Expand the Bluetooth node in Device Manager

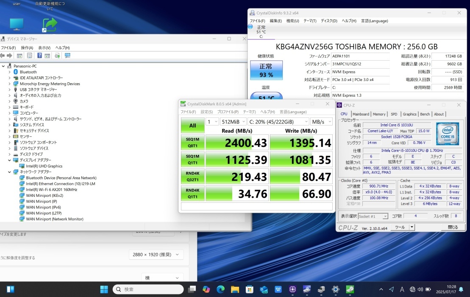(9, 72)
